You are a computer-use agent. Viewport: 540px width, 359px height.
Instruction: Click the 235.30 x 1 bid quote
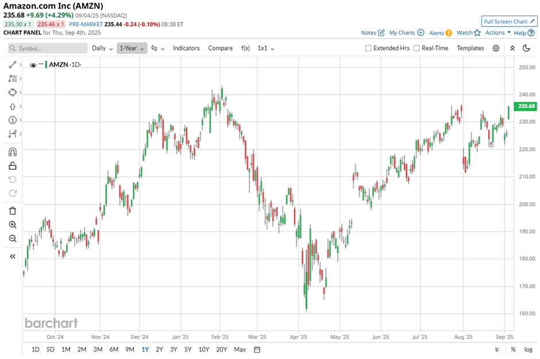pos(18,25)
